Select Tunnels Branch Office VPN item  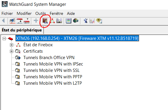tap(49, 58)
